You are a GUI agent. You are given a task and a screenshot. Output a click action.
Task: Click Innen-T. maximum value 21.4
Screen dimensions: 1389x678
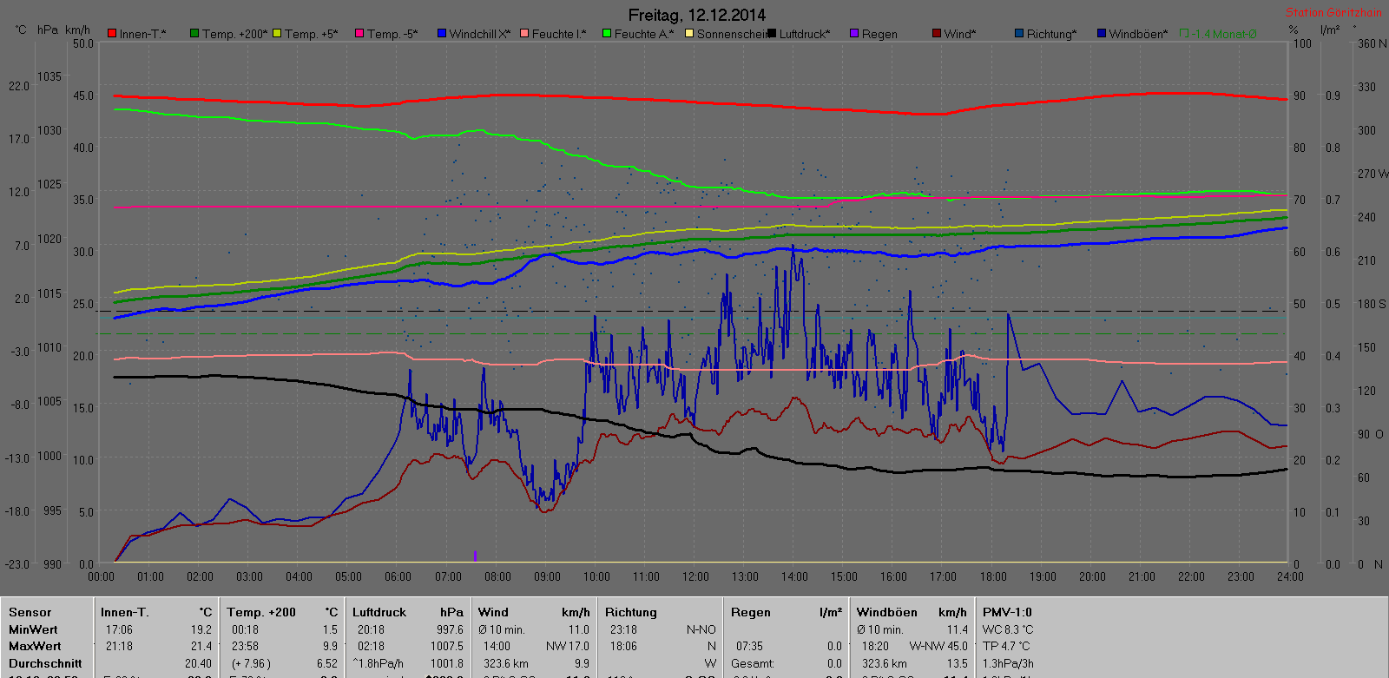click(201, 646)
